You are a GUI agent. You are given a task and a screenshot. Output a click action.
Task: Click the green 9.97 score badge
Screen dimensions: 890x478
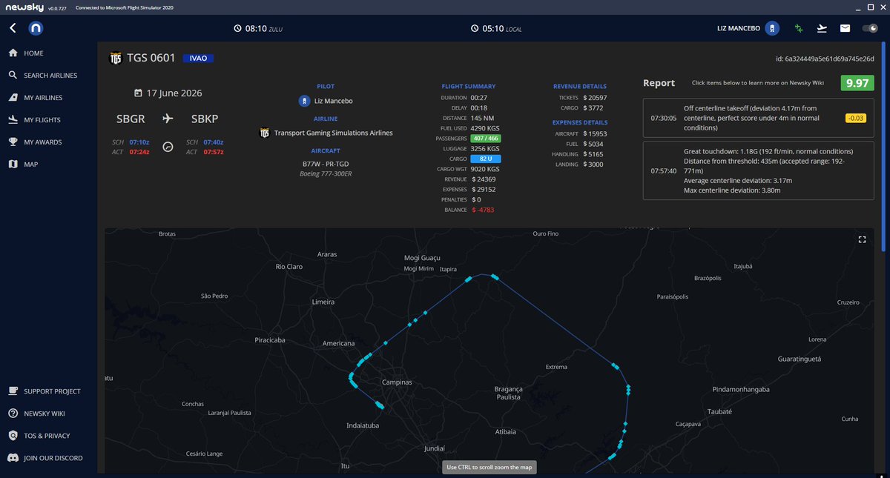point(857,83)
